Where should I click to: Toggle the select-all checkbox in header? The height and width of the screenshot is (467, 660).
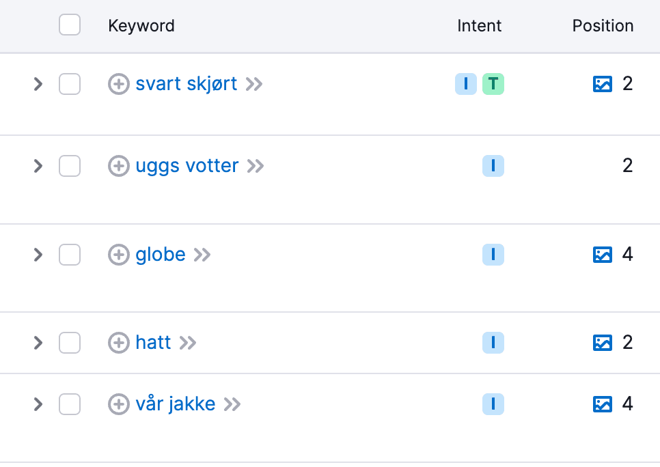coord(70,25)
